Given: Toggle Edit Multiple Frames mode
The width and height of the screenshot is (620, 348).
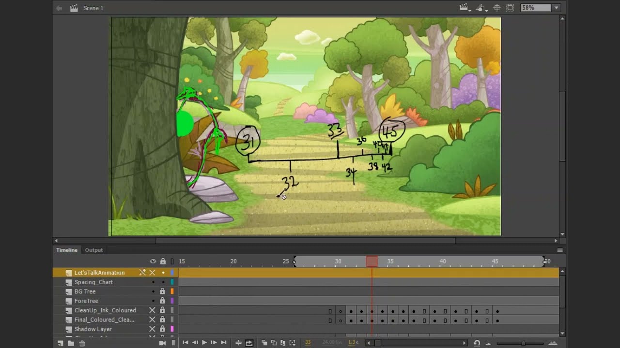Looking at the screenshot, I should click(284, 343).
